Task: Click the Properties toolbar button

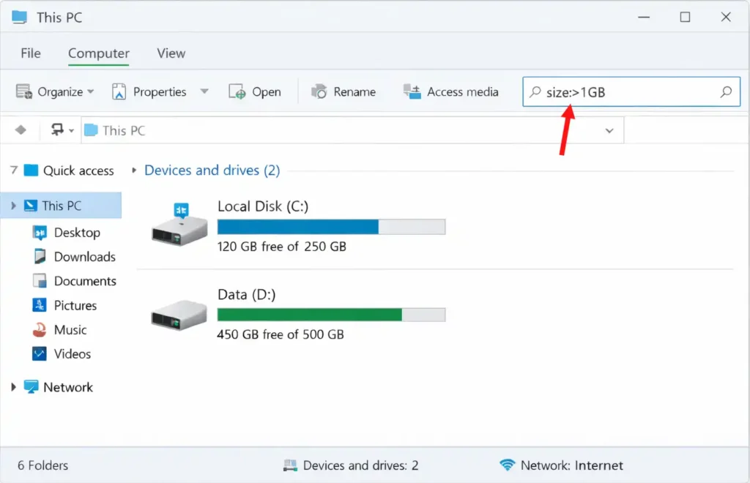Action: click(150, 92)
